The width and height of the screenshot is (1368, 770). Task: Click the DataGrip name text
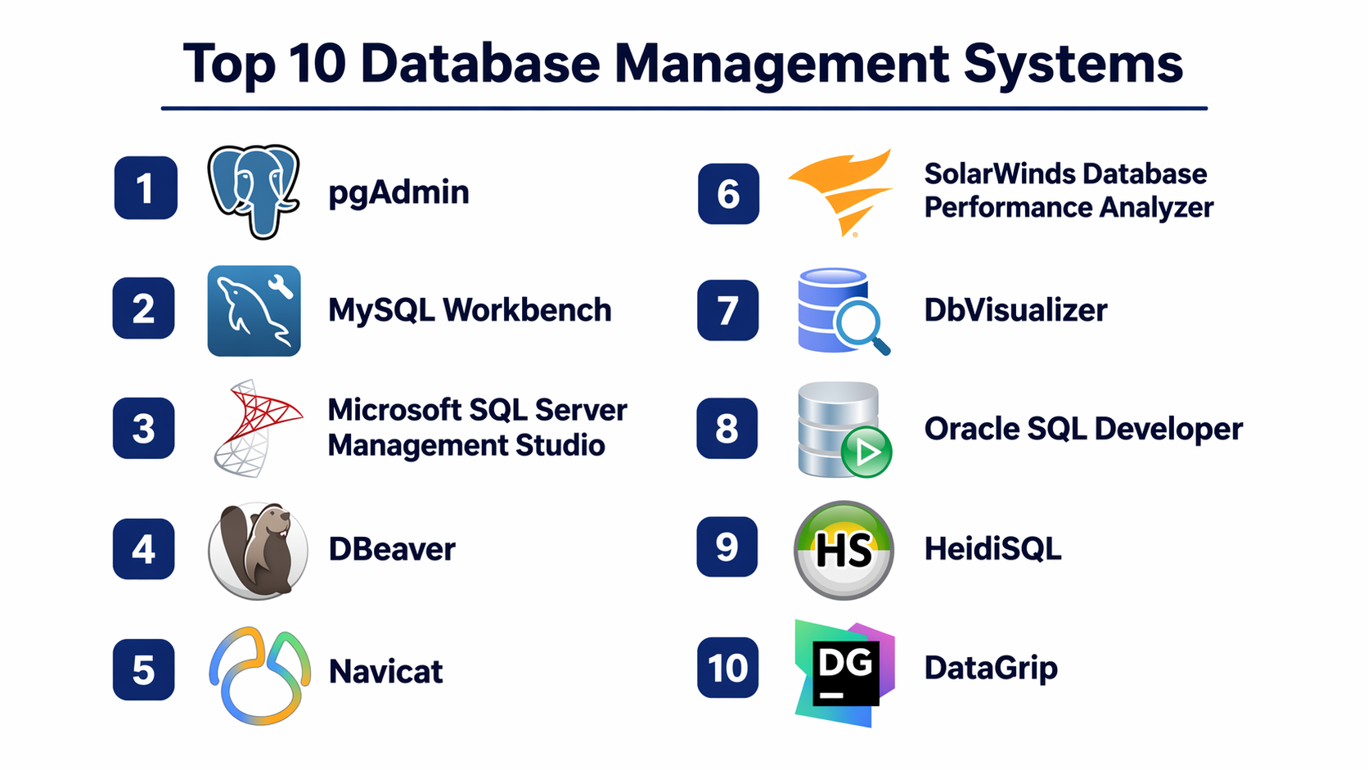pos(990,669)
